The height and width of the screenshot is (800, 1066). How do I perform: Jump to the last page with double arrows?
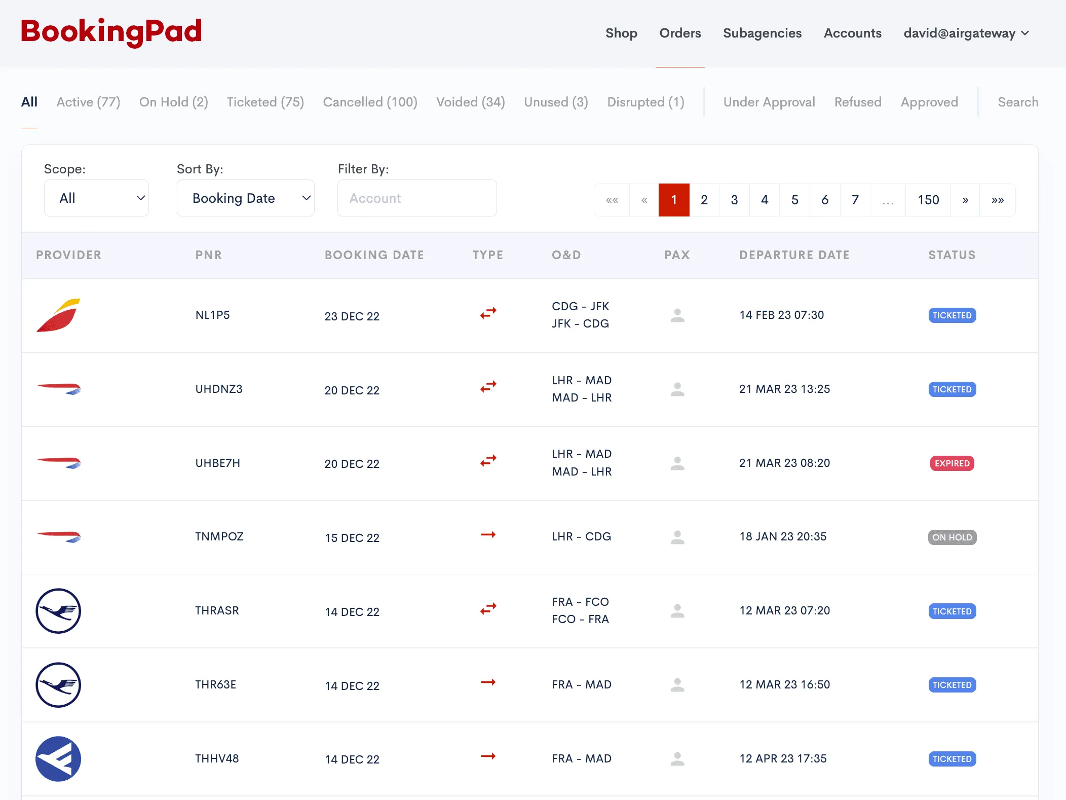pos(997,200)
